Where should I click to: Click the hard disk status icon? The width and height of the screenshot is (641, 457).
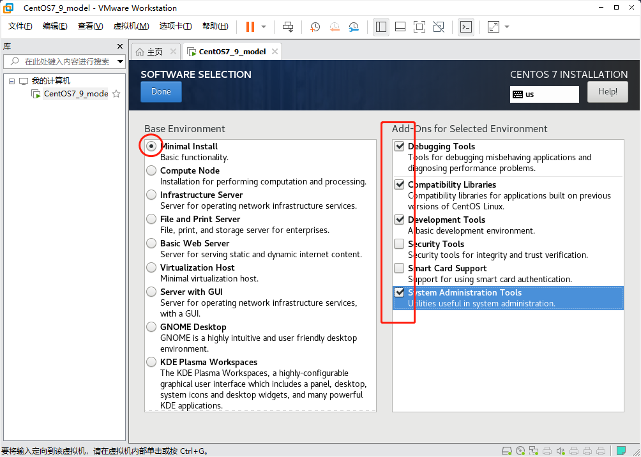[507, 451]
